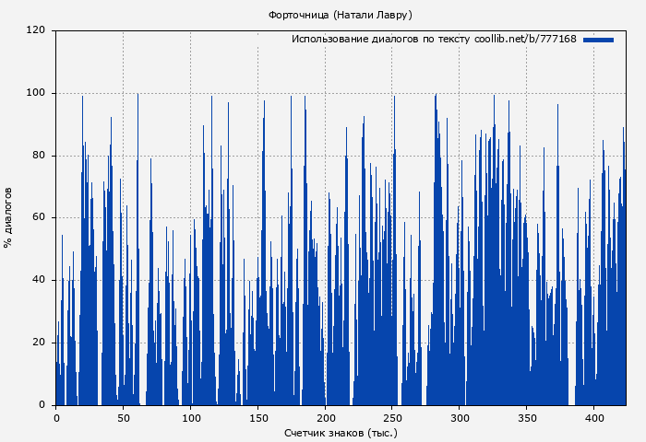The width and height of the screenshot is (646, 442).
Task: Click the 250 tick on x-axis
Action: click(x=392, y=417)
